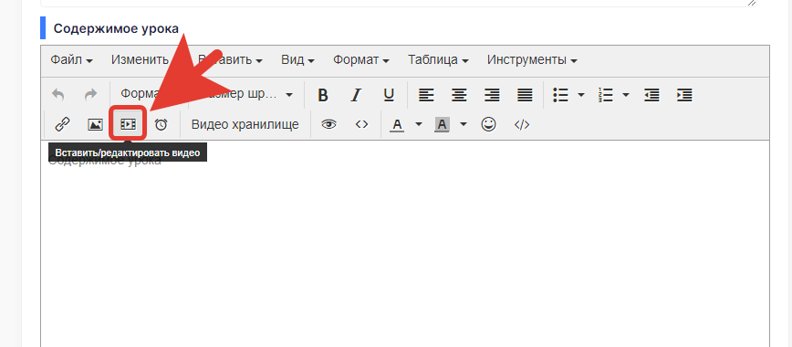Screen dimensions: 792x347
Task: Click the source code brackets icon
Action: 361,124
